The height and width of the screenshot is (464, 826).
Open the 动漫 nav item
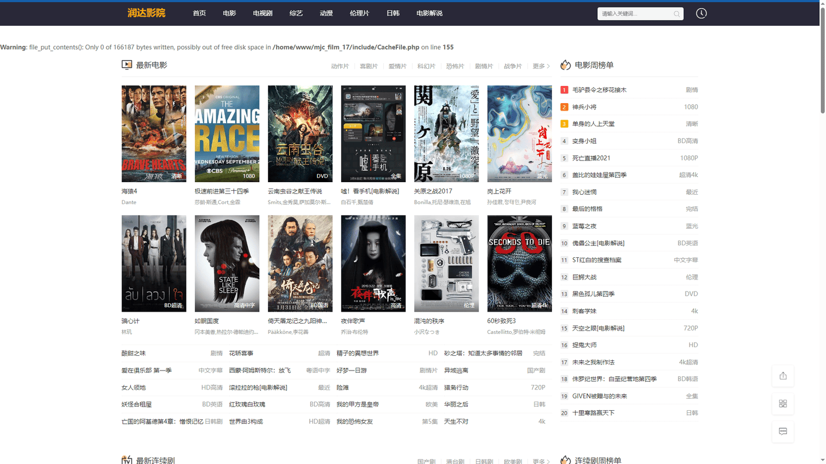point(326,13)
